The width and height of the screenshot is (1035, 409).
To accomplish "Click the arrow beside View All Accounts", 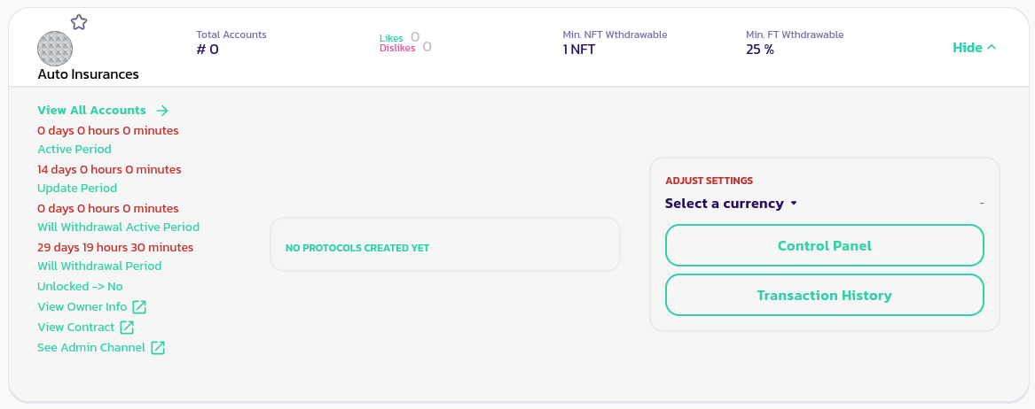I will point(161,111).
